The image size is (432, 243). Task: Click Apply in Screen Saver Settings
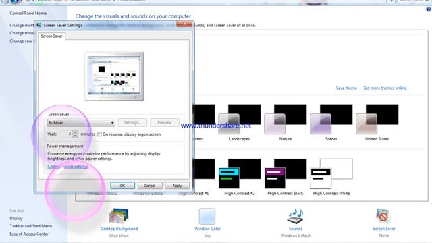point(177,186)
